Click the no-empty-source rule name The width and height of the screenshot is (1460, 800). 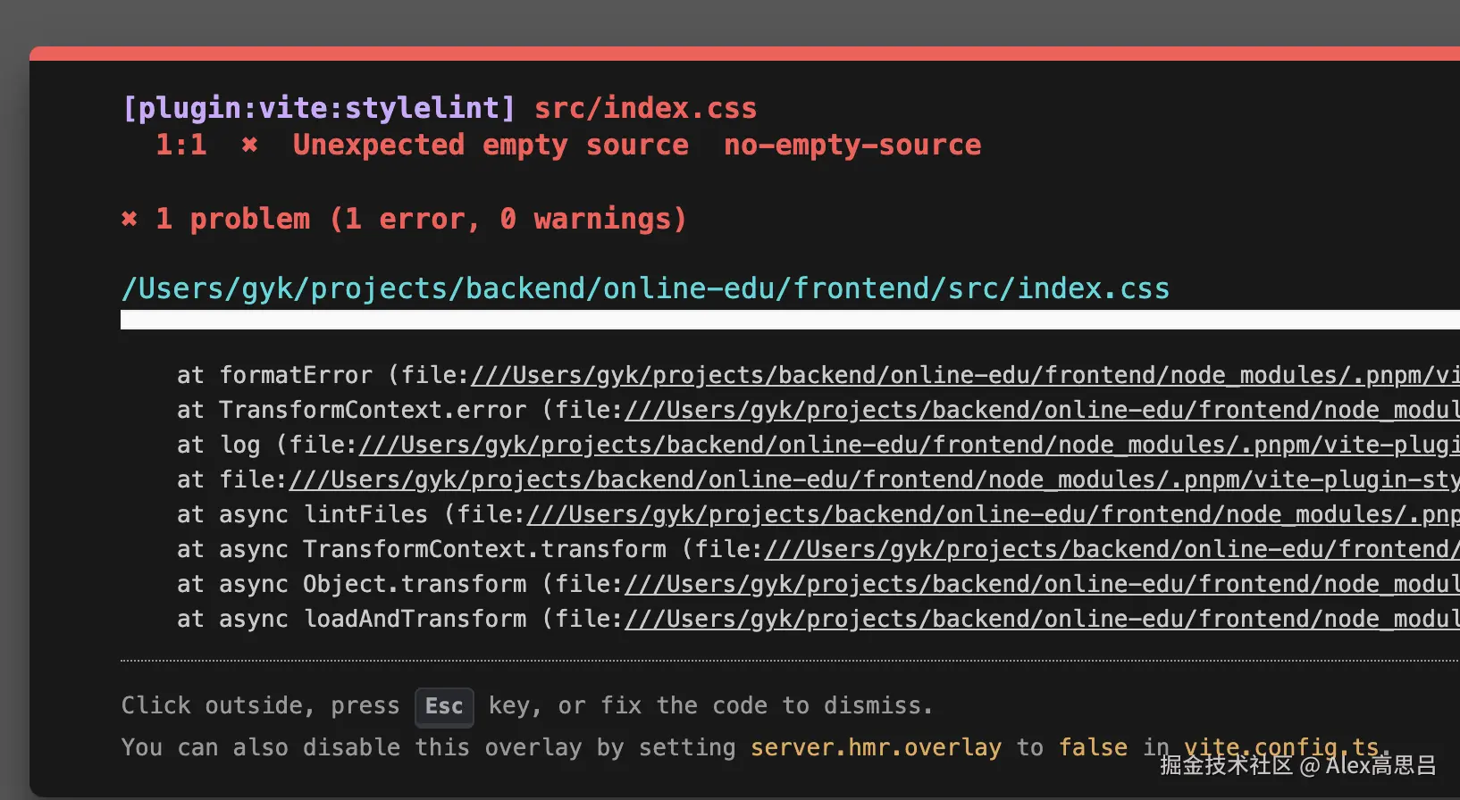[x=852, y=145]
